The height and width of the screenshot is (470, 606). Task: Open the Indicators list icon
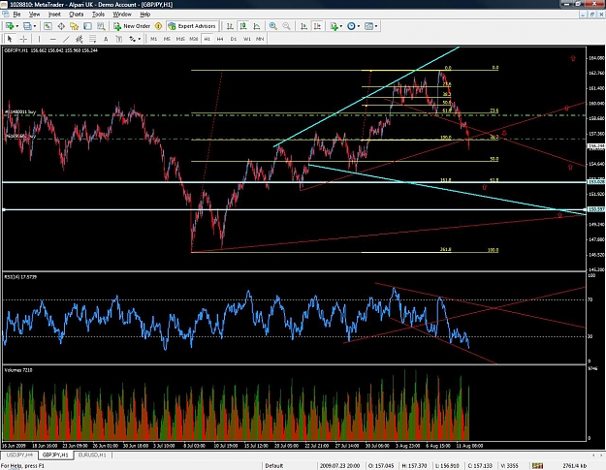334,26
